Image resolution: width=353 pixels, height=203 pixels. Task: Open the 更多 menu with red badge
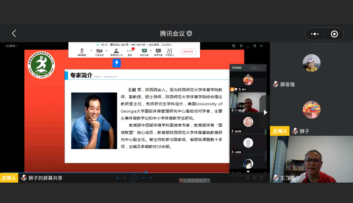coord(130,52)
